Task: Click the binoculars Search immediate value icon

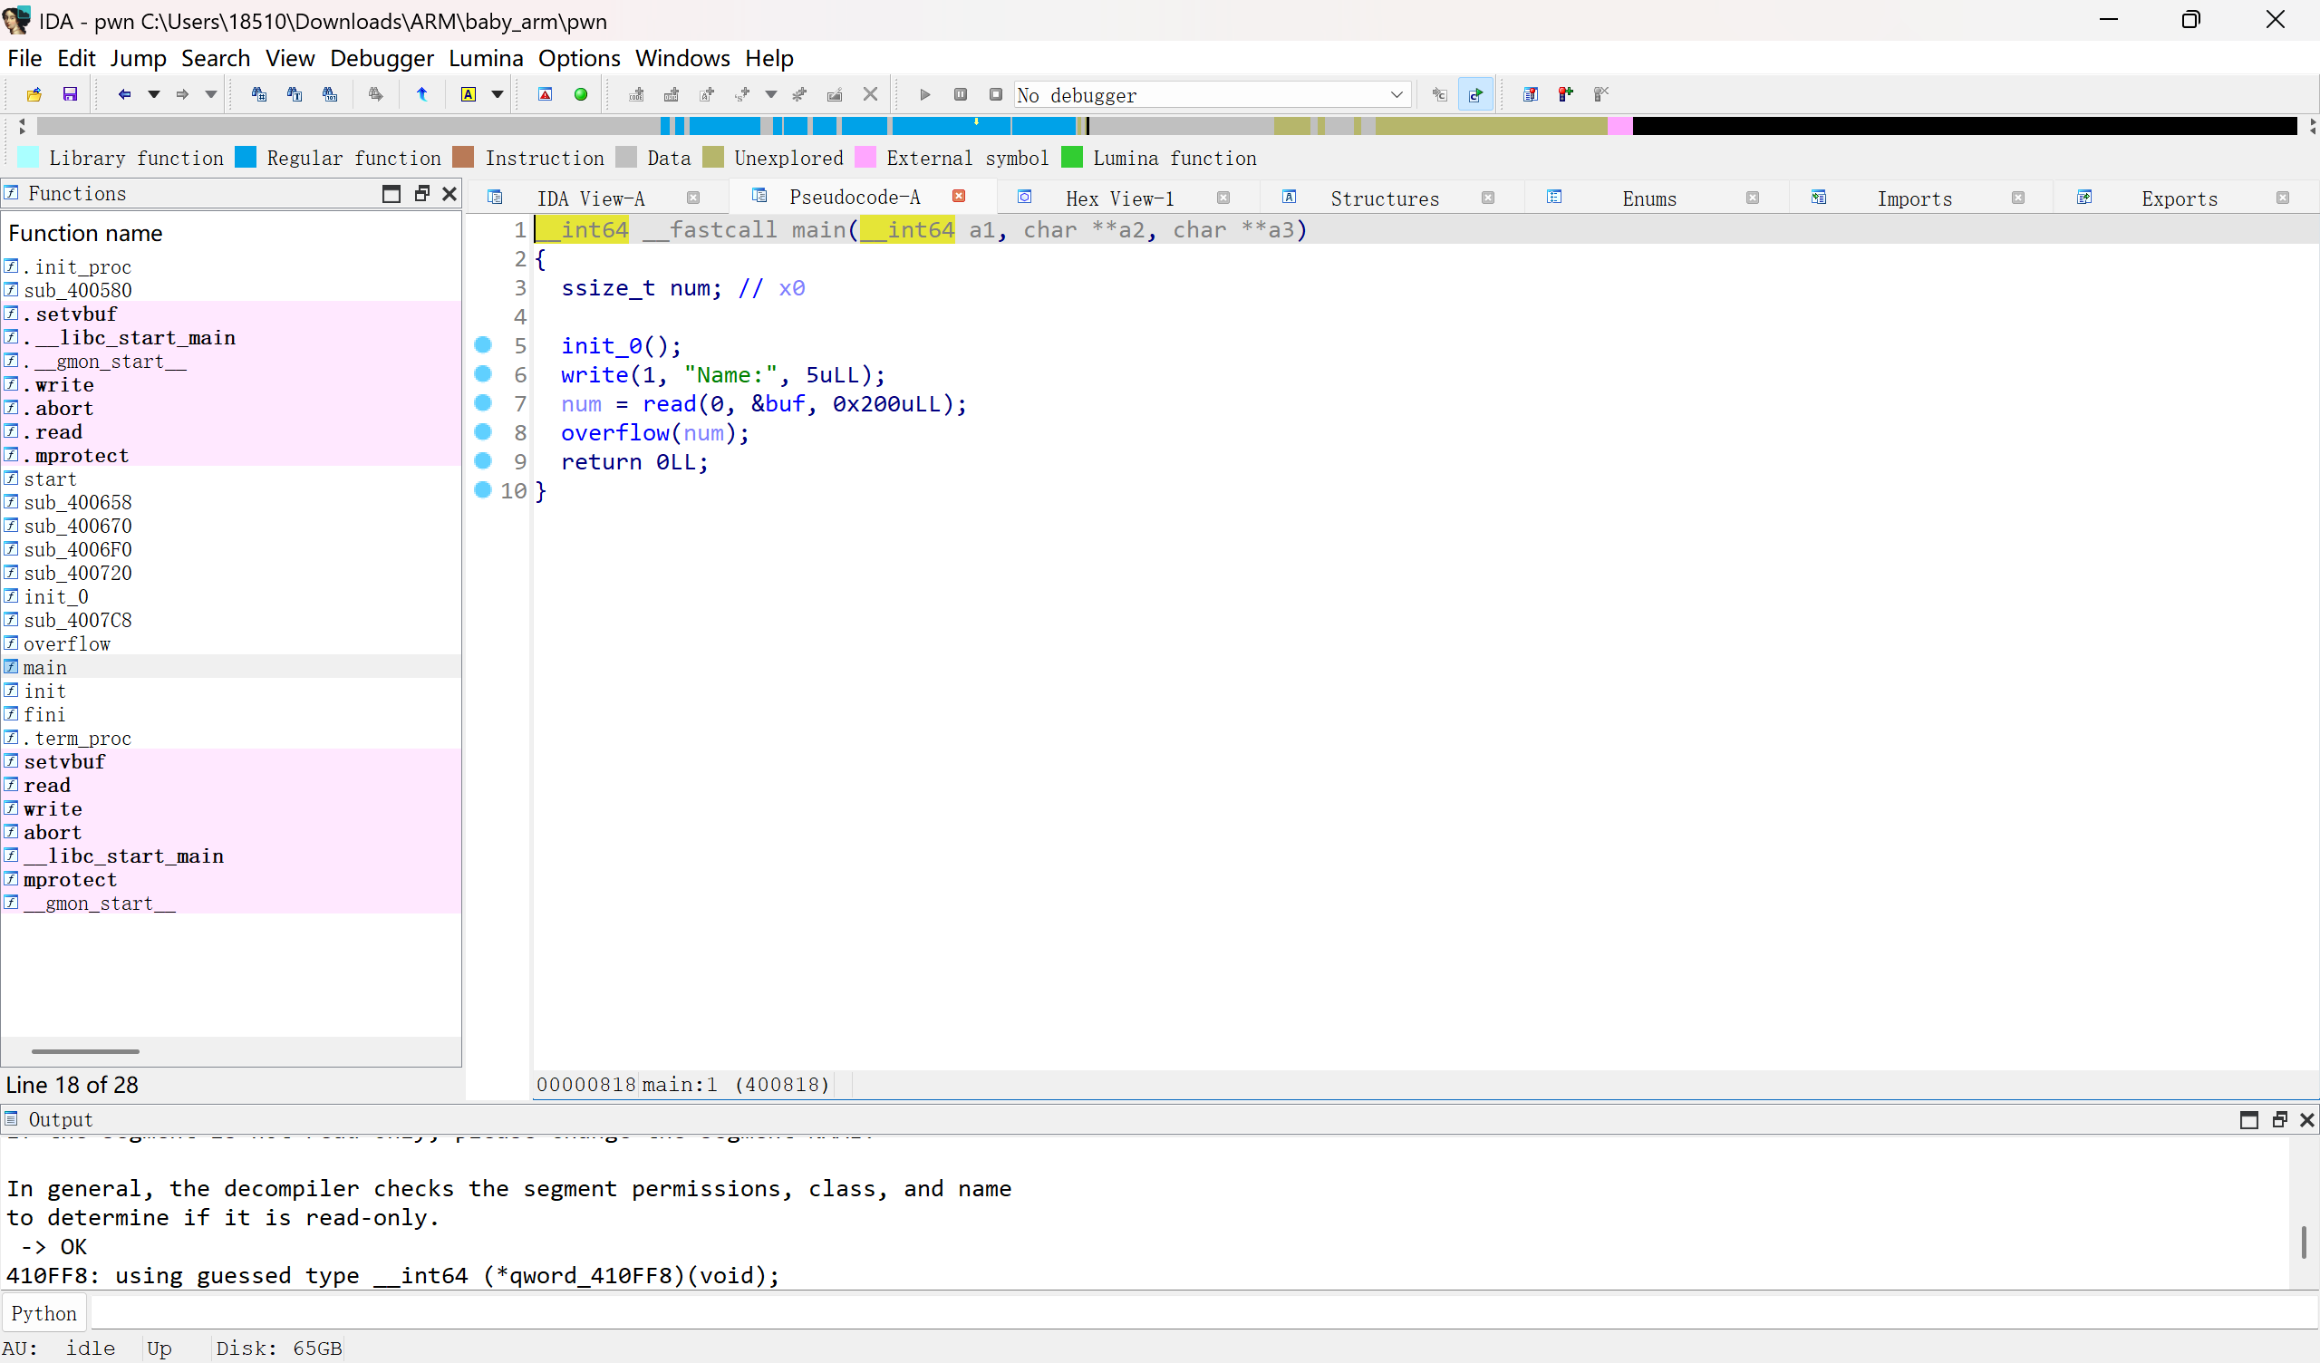Action: [258, 94]
